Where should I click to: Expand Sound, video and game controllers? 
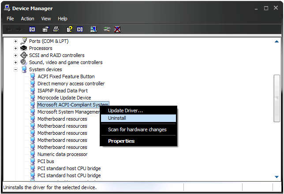point(16,62)
